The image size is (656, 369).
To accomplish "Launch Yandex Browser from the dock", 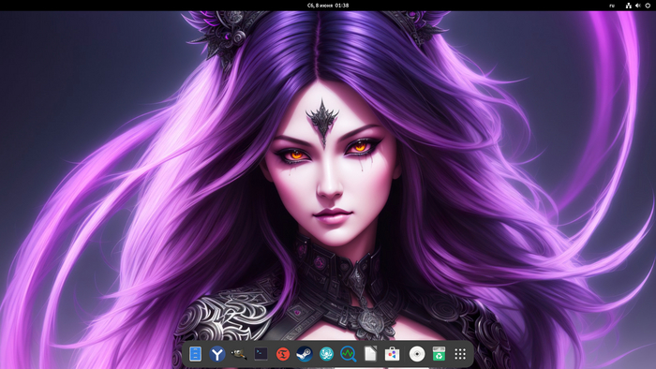I will (x=217, y=354).
